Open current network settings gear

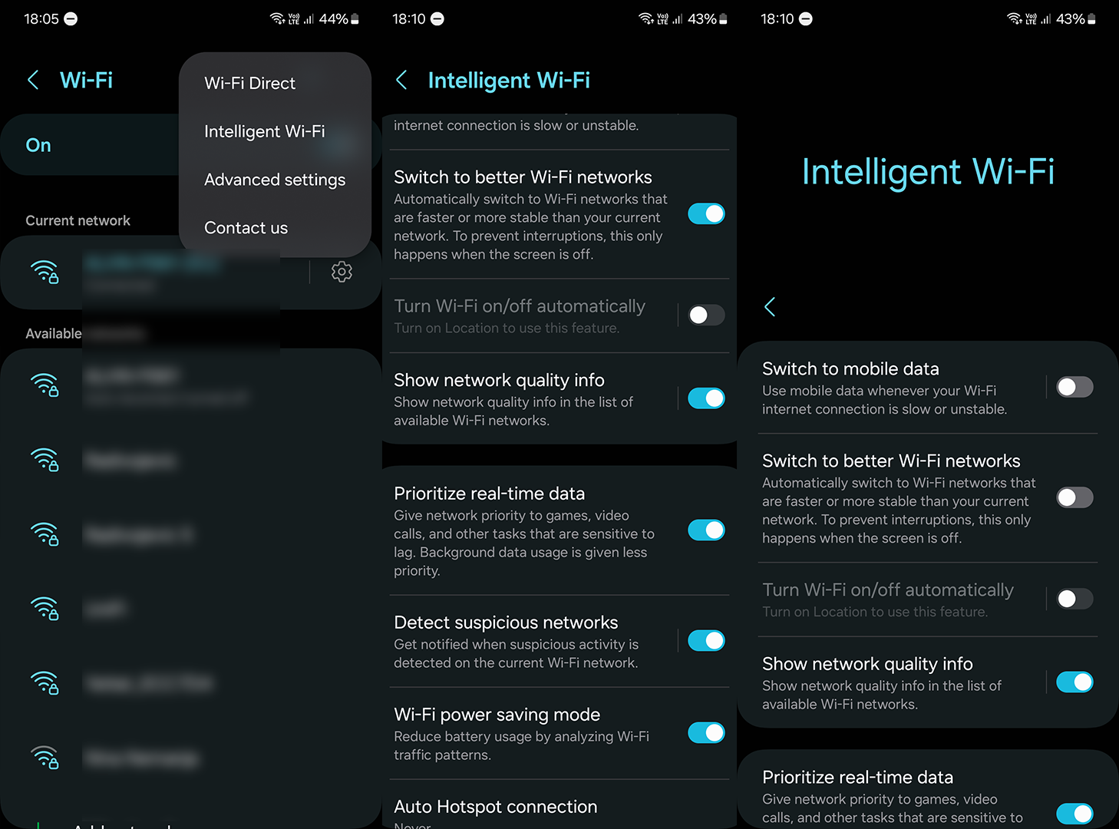[x=342, y=272]
